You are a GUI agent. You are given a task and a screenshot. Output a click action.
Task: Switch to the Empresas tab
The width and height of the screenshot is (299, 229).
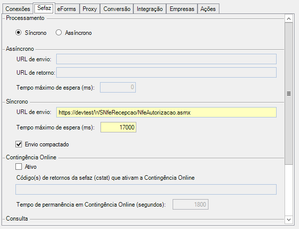[182, 9]
